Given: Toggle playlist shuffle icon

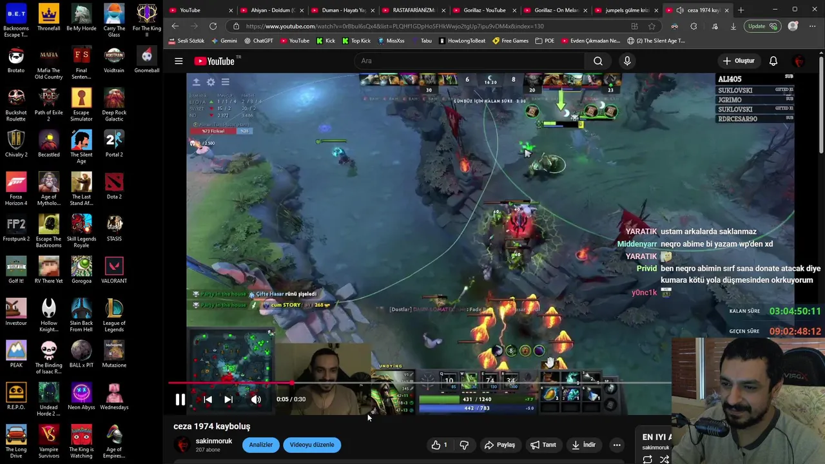Looking at the screenshot, I should 665,459.
